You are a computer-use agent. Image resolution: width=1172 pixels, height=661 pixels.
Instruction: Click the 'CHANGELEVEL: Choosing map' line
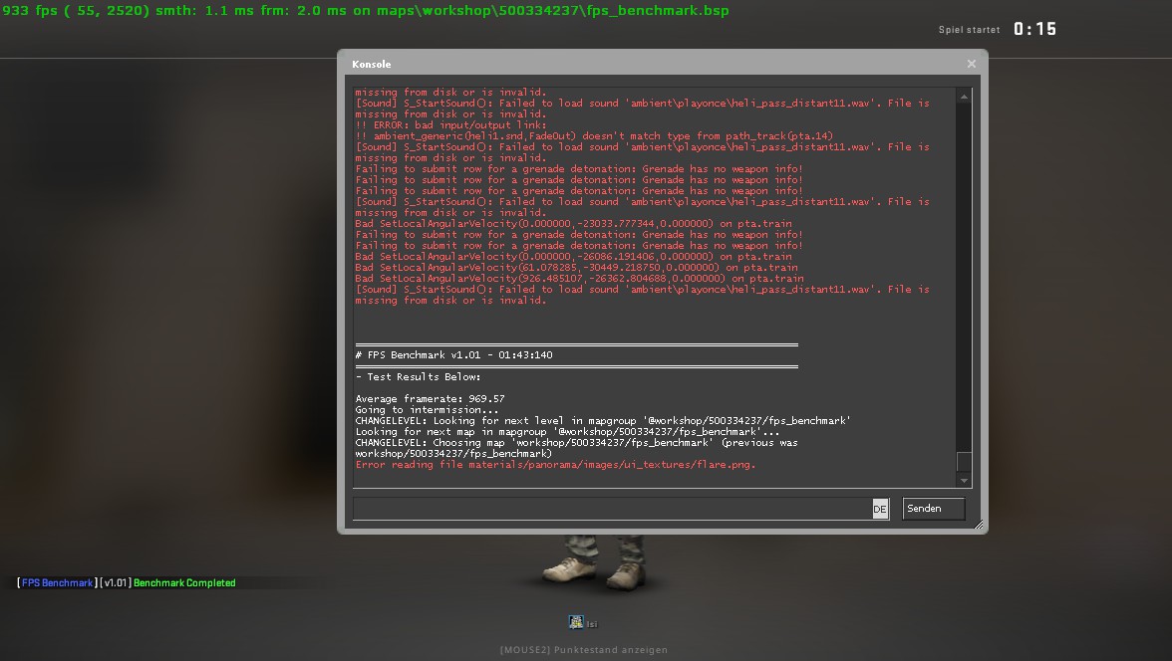576,448
